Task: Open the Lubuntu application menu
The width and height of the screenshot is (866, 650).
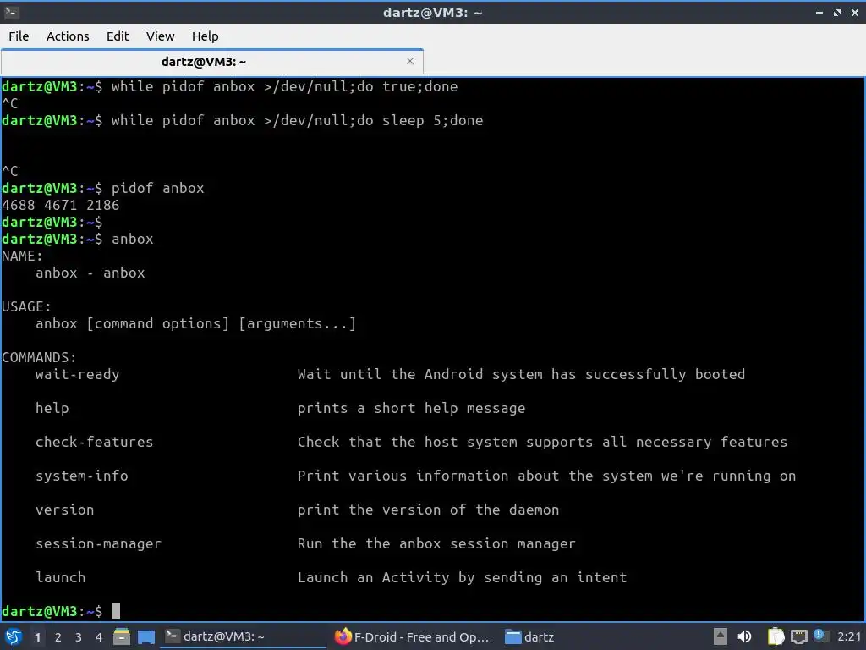Action: 14,636
